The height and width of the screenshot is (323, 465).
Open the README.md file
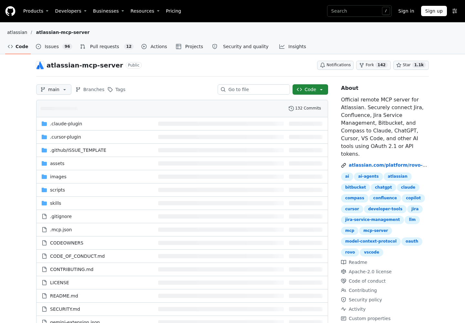pos(64,296)
